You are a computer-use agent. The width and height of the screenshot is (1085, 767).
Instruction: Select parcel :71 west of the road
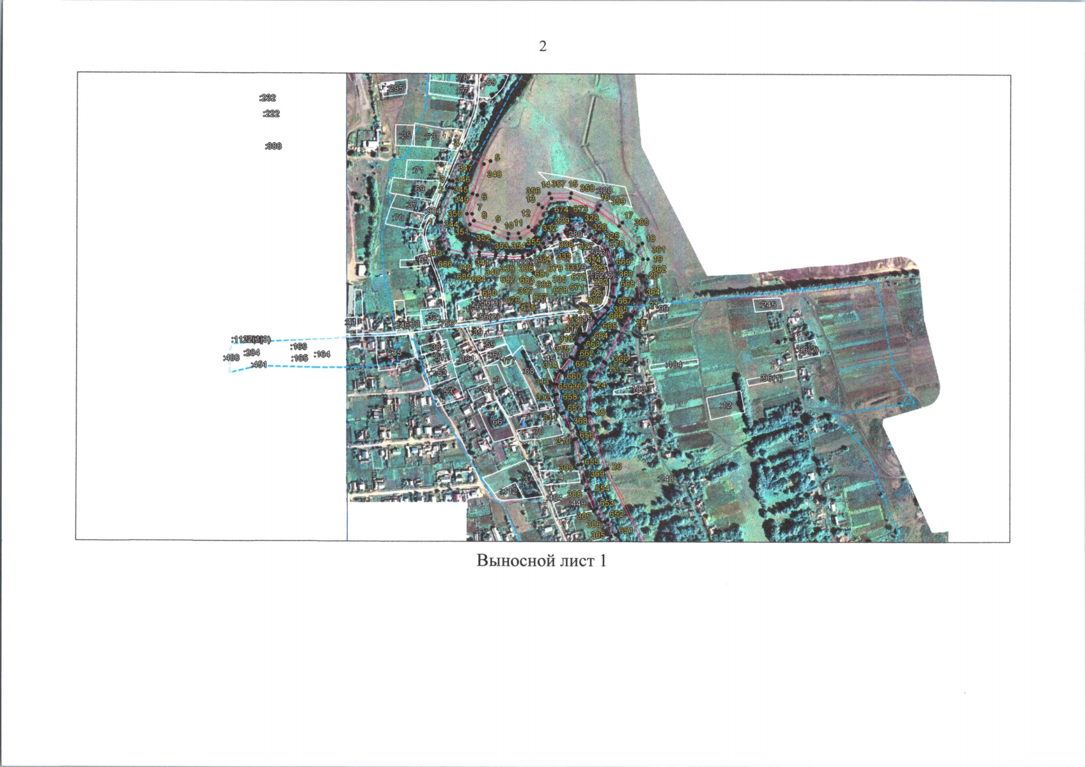[418, 171]
